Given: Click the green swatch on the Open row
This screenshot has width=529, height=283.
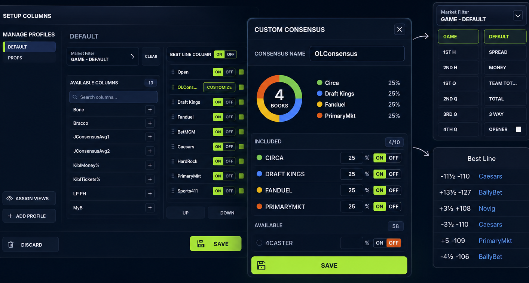Looking at the screenshot, I should click(241, 72).
